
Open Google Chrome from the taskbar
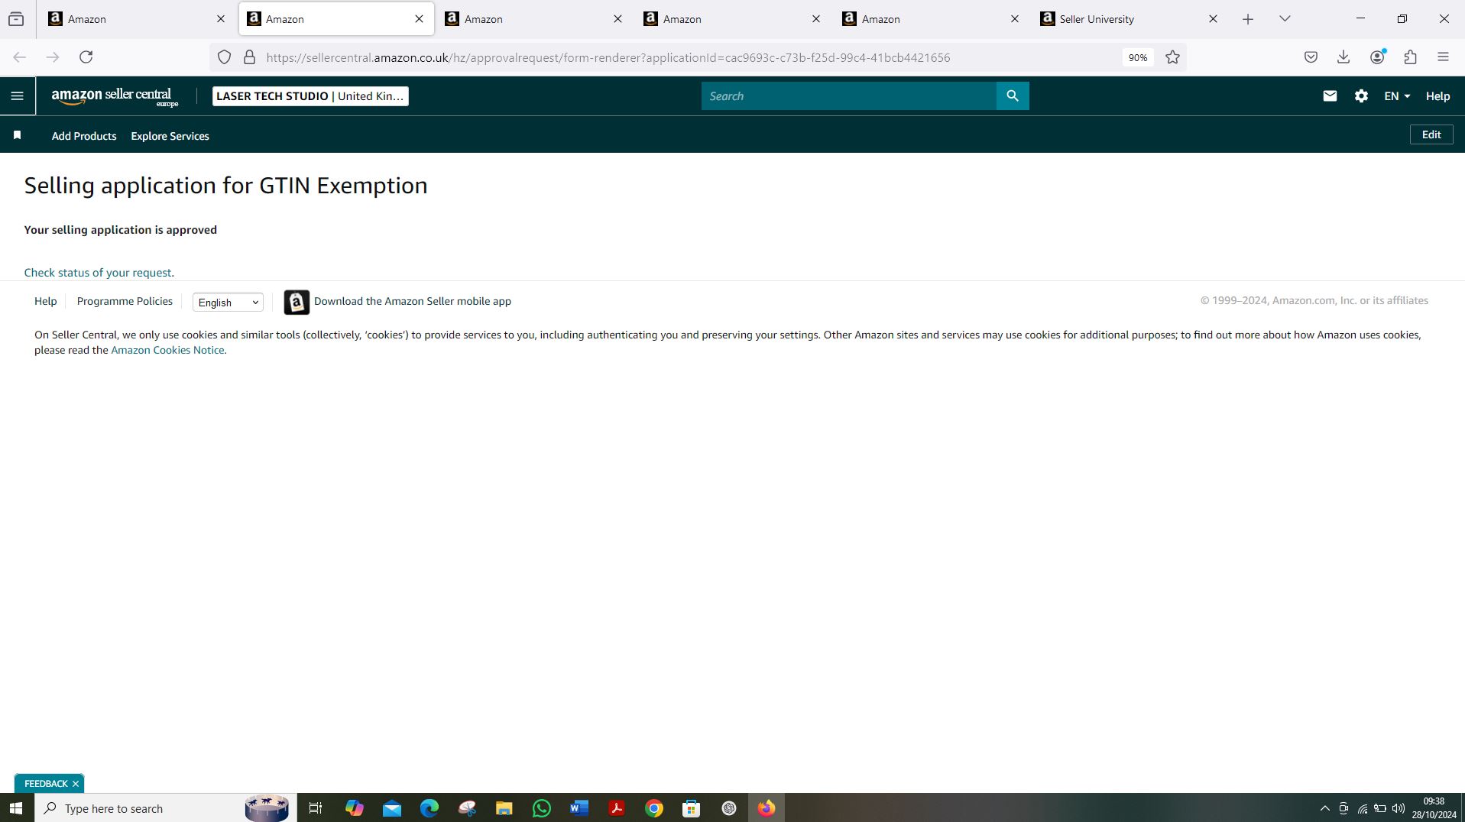653,808
